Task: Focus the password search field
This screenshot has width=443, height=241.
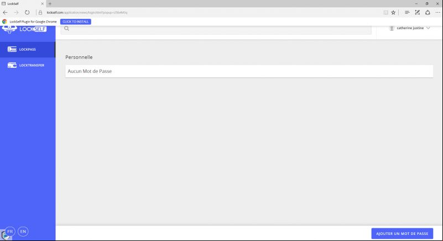Action: pos(216,30)
